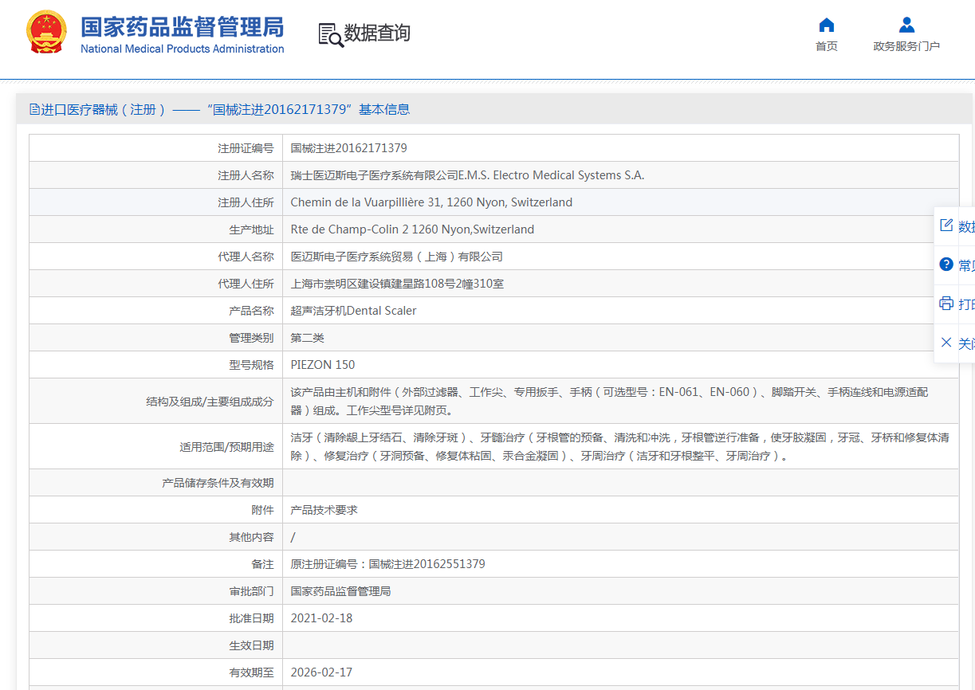The image size is (975, 690).
Task: Click the 生产地址 row label
Action: tap(251, 229)
